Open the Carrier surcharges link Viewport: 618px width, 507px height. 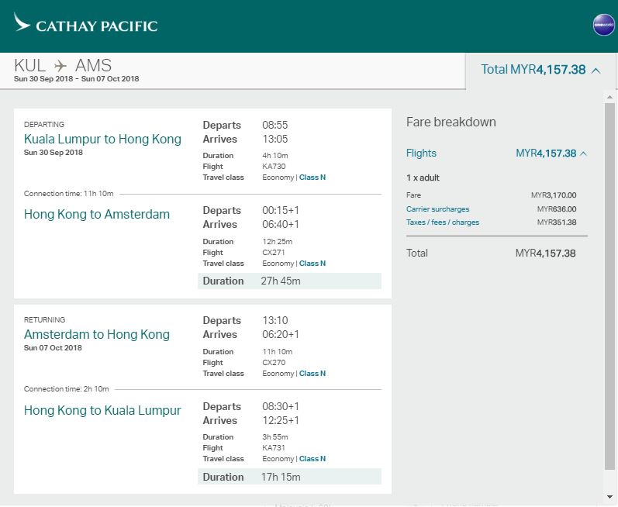pyautogui.click(x=438, y=209)
